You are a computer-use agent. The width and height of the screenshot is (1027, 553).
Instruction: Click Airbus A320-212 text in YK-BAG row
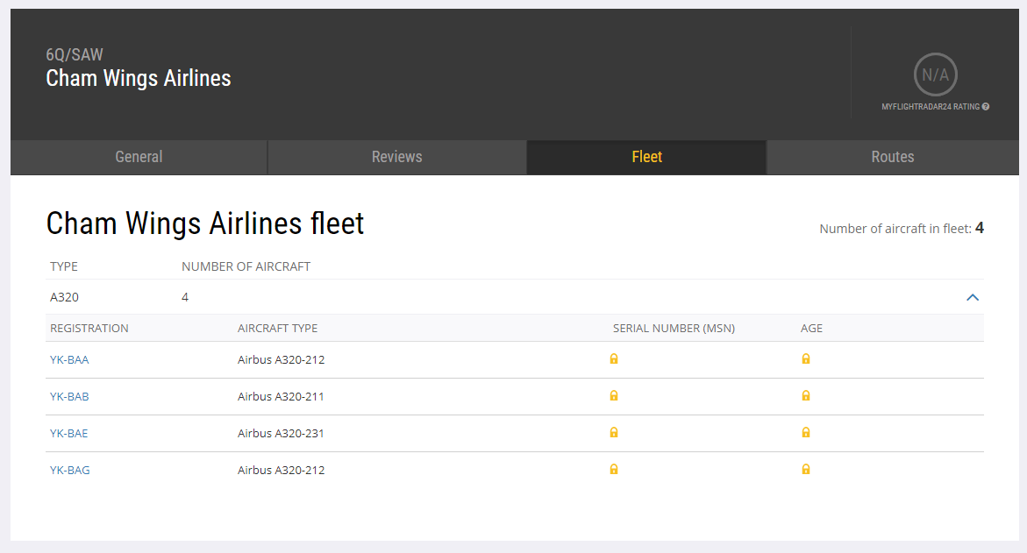click(x=281, y=470)
